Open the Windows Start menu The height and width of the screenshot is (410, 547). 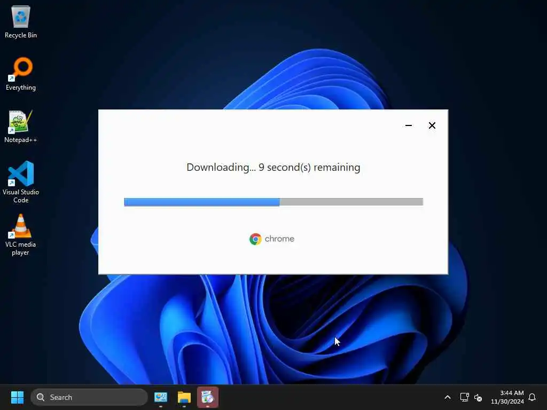17,397
